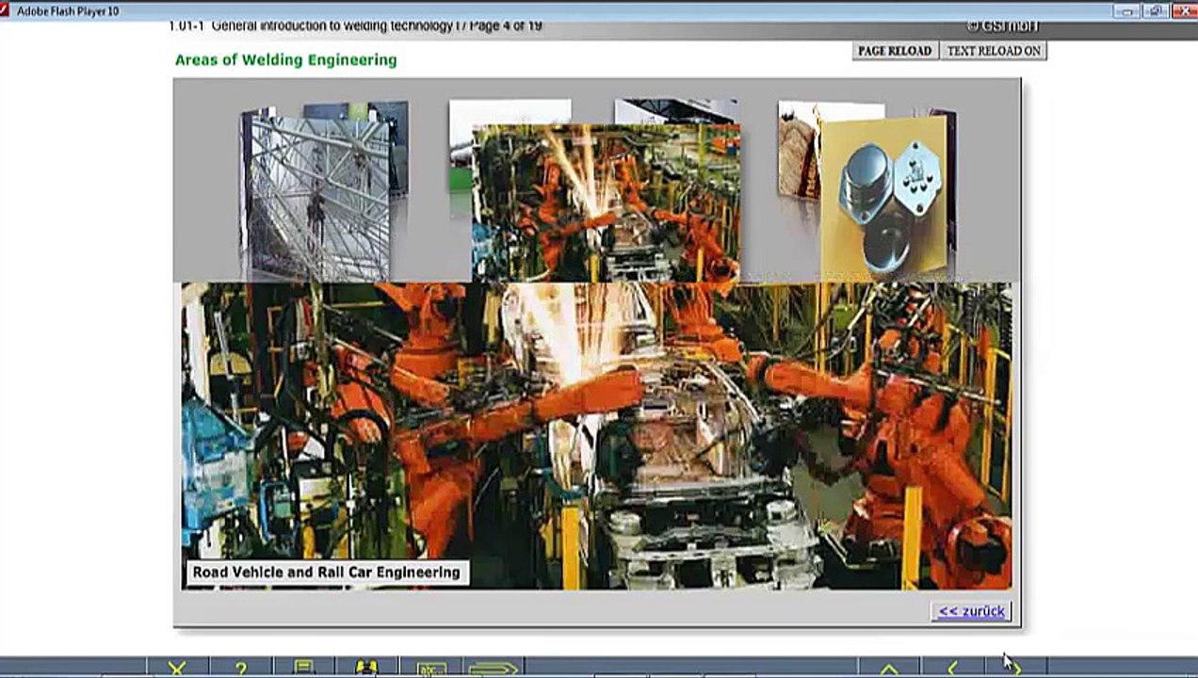
Task: Open help with the question mark icon
Action: [x=241, y=669]
